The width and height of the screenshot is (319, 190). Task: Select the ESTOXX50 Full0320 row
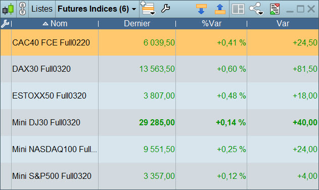[160, 96]
